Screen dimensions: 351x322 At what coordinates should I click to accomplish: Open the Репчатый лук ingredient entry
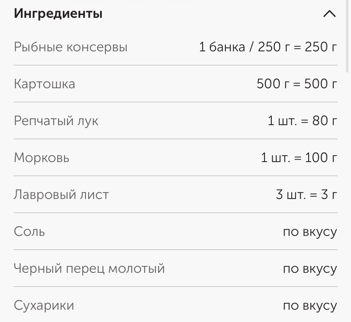[x=56, y=120]
